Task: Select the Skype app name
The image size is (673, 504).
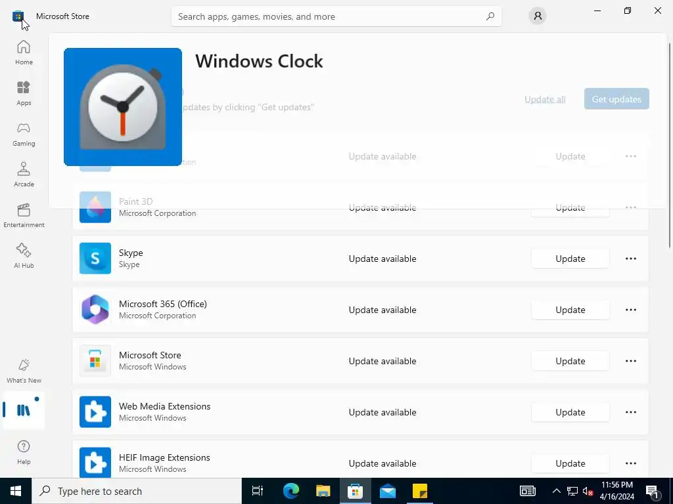Action: click(131, 253)
